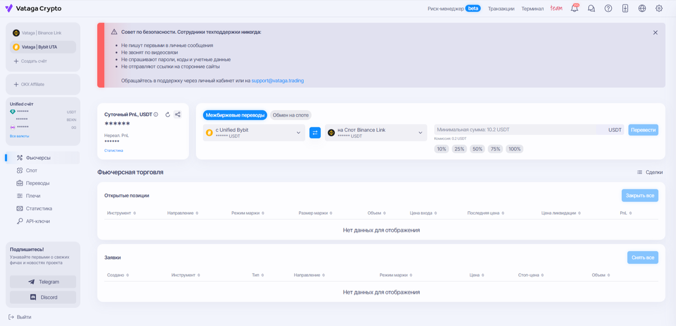Select the 25% amount chip
Image resolution: width=676 pixels, height=326 pixels.
[x=460, y=149]
